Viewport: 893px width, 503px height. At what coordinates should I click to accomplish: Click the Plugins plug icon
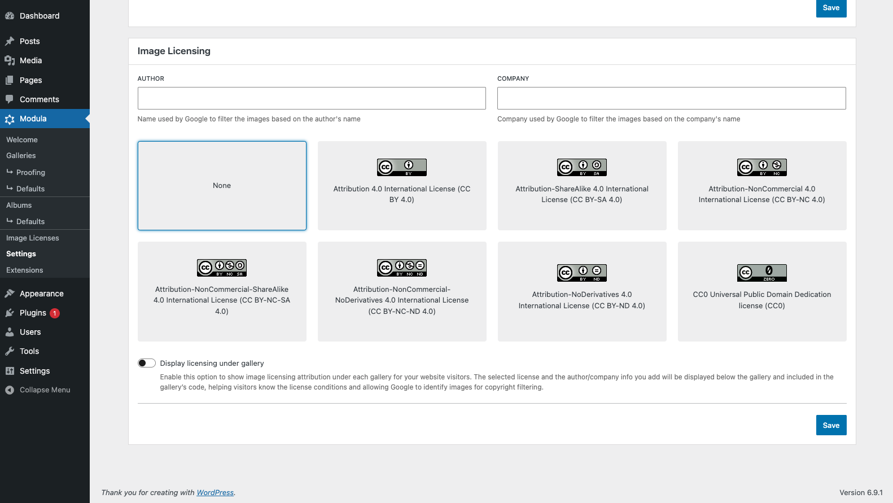(10, 313)
